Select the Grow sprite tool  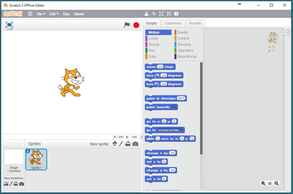coord(161,14)
